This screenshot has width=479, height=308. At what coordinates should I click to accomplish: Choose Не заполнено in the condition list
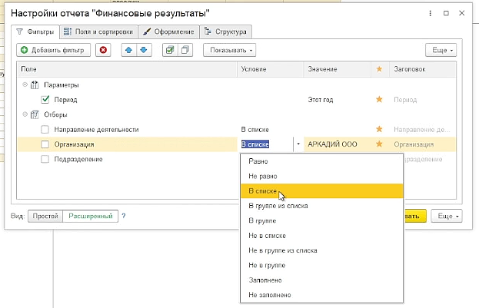pyautogui.click(x=321, y=295)
